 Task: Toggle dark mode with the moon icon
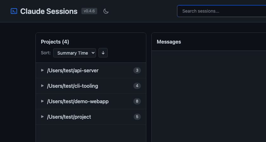[106, 11]
